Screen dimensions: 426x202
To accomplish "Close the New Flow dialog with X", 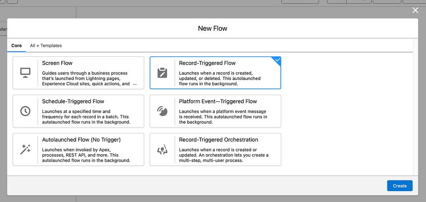I will click(415, 10).
